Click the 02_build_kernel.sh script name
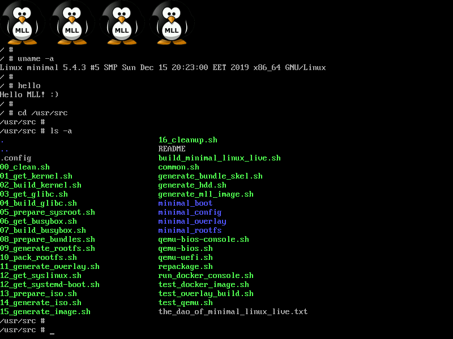 pyautogui.click(x=40, y=185)
